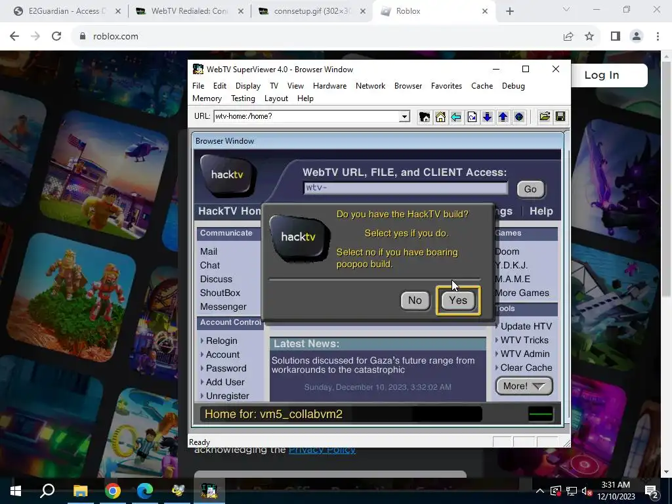Image resolution: width=672 pixels, height=504 pixels.
Task: Click Chrome's address bar showing roblox.com
Action: pos(317,37)
